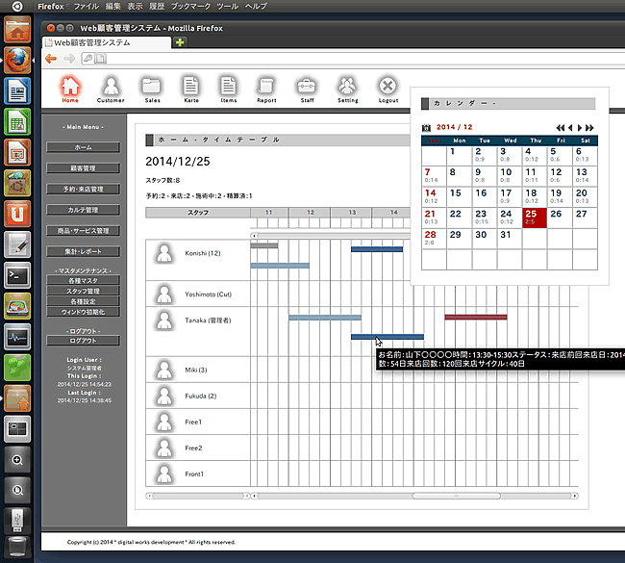Click the scrollbar under staff column

click(x=198, y=496)
